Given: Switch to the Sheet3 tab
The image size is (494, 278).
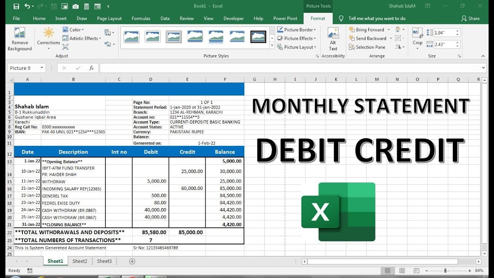Looking at the screenshot, I should pyautogui.click(x=104, y=261).
